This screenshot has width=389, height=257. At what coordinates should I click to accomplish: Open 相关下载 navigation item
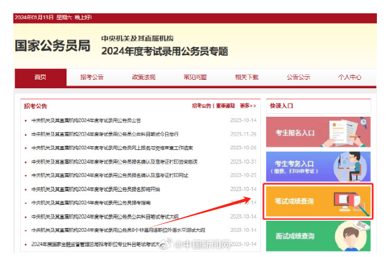[x=247, y=77]
